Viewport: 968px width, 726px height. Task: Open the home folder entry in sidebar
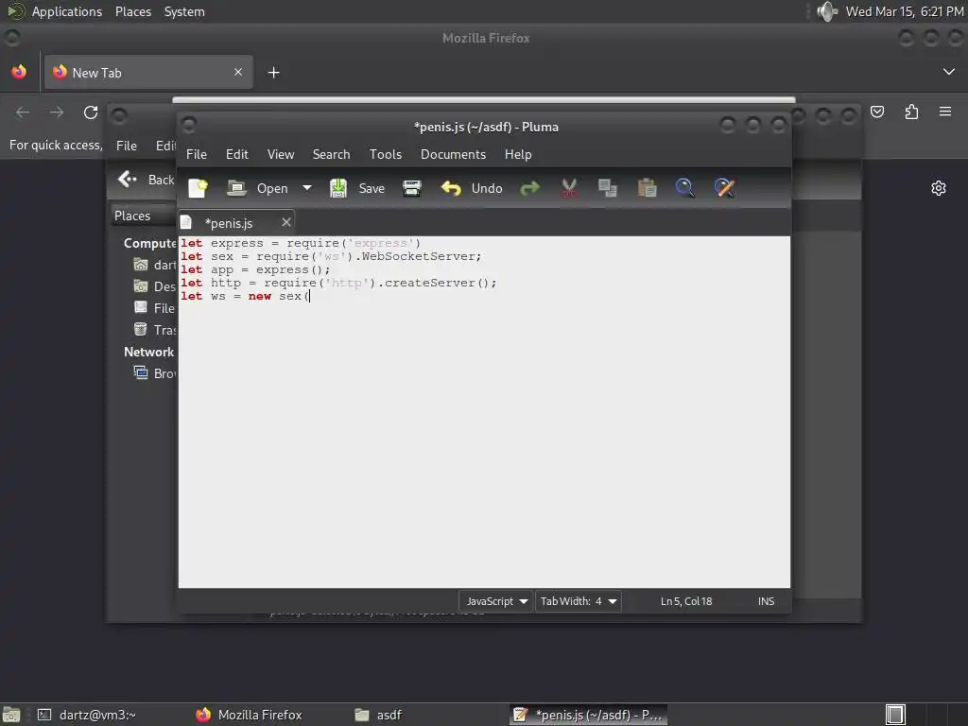click(156, 265)
